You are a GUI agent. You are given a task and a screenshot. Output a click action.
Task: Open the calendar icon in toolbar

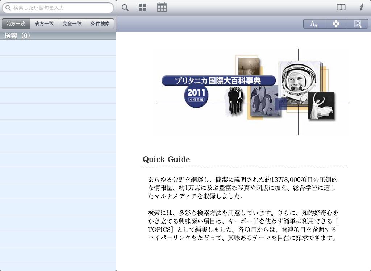pos(162,7)
